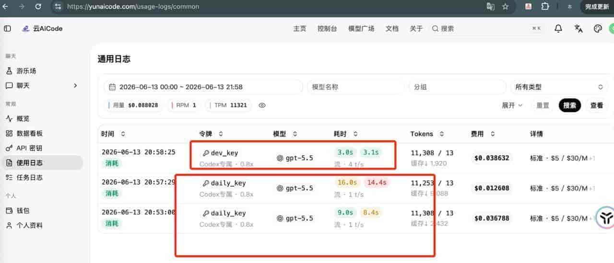Reload the page with the refresh icon
The image size is (614, 263).
click(38, 7)
